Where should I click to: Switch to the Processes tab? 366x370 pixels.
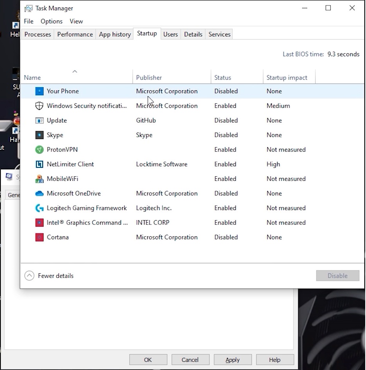(38, 34)
